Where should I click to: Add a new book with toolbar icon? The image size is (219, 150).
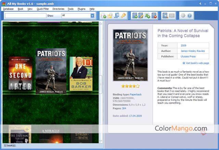tap(135, 16)
